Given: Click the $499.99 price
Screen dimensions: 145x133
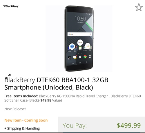Looking at the screenshot, I should point(129,125).
